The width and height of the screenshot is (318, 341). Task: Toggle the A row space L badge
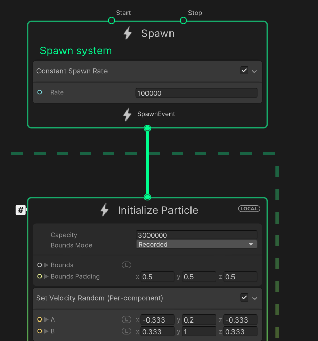[126, 319]
